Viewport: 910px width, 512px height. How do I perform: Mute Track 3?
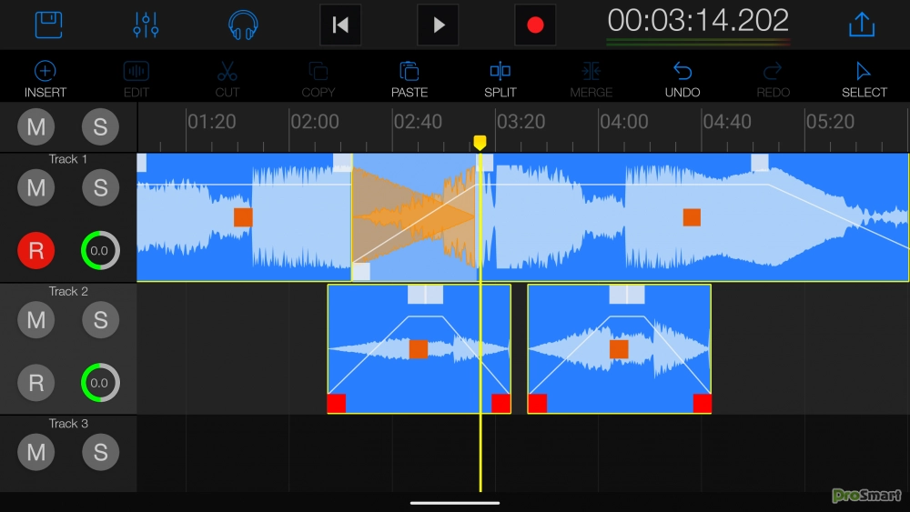point(36,452)
